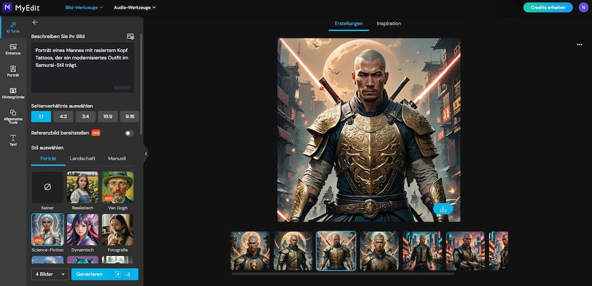Image resolution: width=592 pixels, height=286 pixels.
Task: Select the 16:9 aspect ratio
Action: [x=108, y=117]
